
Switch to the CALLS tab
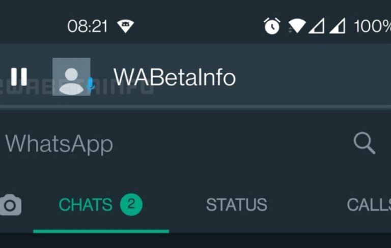(369, 205)
